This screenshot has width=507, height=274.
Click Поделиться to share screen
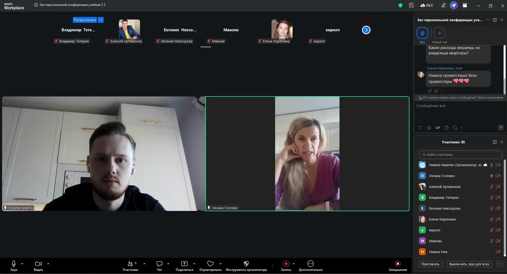[x=184, y=266]
